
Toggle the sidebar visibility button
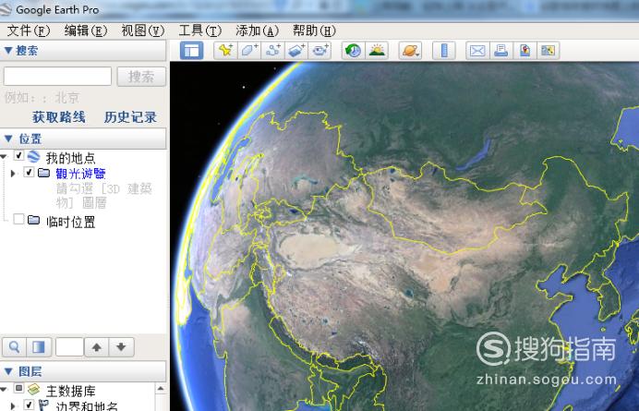(191, 51)
